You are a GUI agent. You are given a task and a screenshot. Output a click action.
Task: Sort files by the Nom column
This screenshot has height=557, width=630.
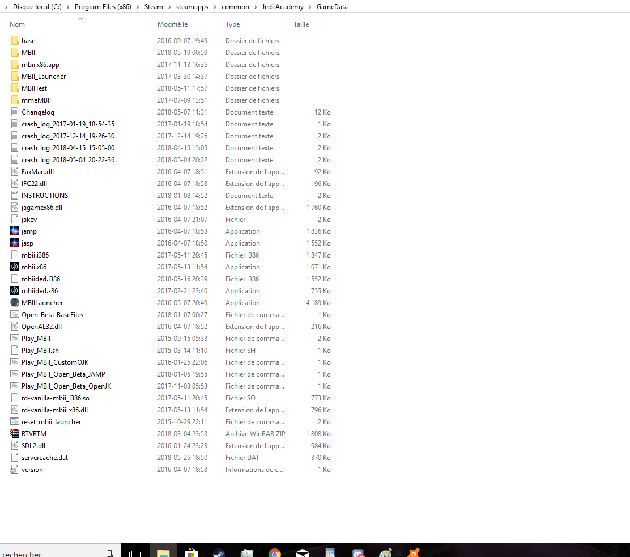pyautogui.click(x=18, y=24)
